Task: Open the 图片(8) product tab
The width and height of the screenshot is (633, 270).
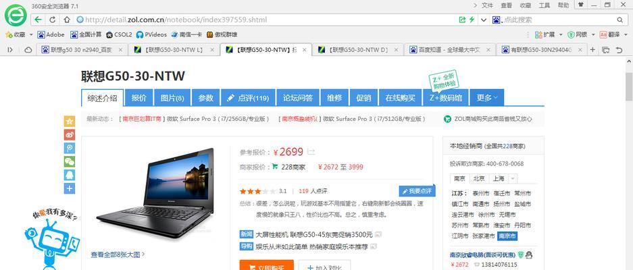Action: pyautogui.click(x=172, y=98)
